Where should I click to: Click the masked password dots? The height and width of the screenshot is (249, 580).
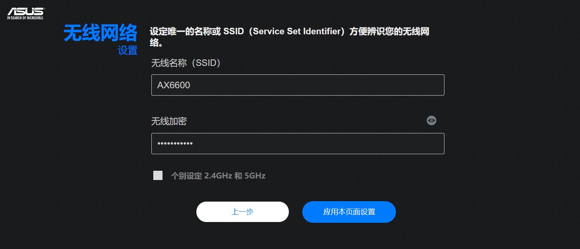tap(175, 144)
